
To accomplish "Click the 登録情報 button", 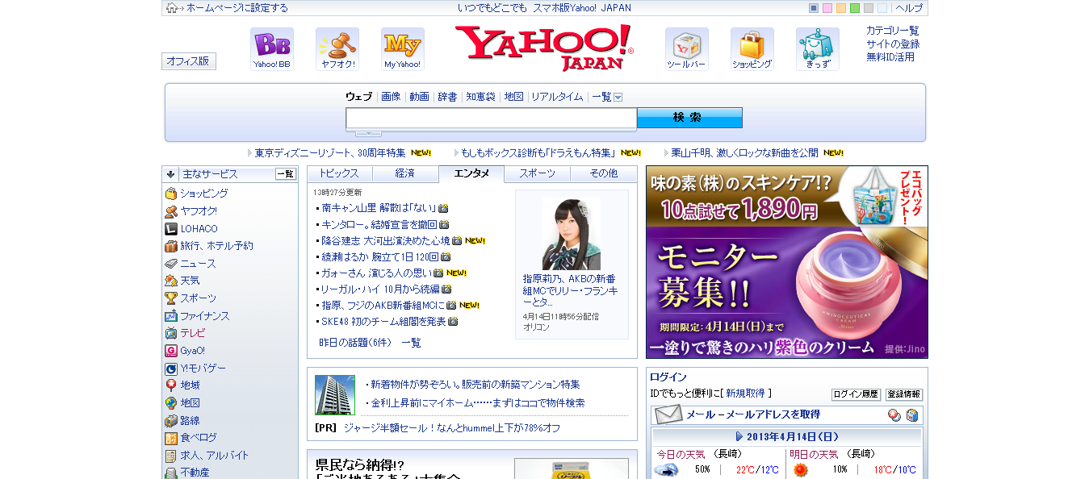I will click(904, 394).
